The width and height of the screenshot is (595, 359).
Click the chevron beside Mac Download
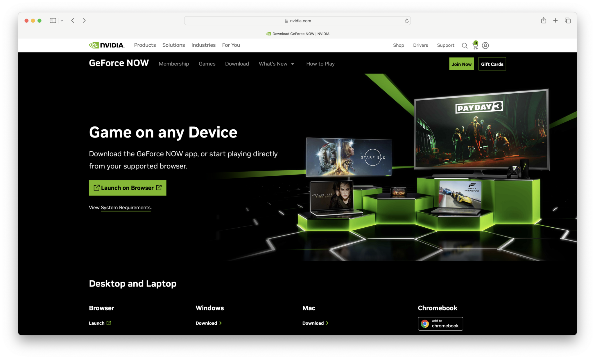[327, 323]
